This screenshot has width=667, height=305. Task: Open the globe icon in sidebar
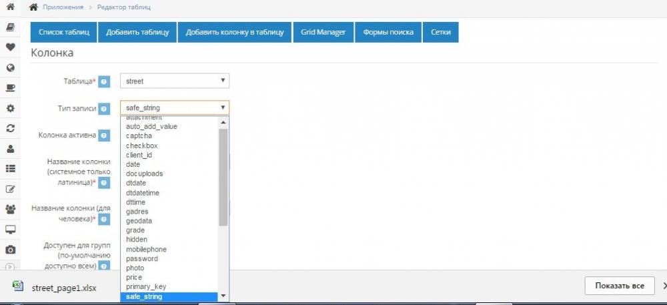10,67
